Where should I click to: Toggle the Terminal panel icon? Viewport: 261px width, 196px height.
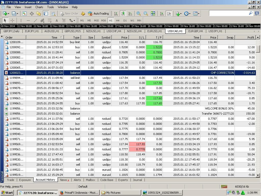(46, 14)
